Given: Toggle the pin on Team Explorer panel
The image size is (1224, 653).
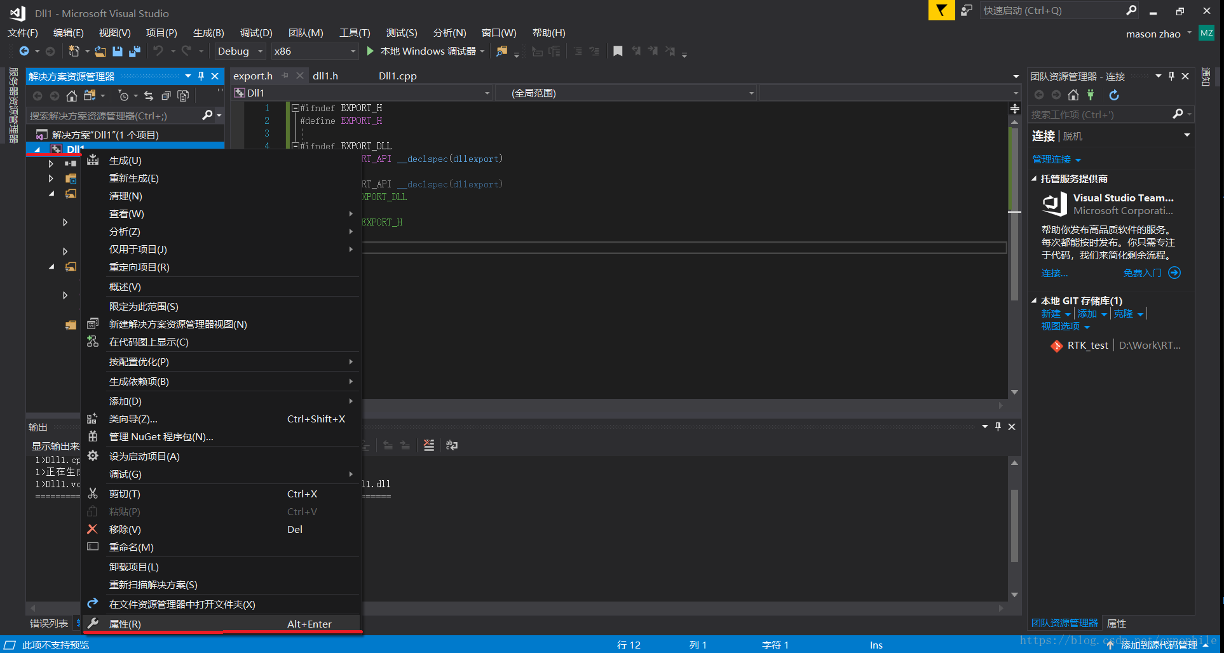Looking at the screenshot, I should point(1171,76).
